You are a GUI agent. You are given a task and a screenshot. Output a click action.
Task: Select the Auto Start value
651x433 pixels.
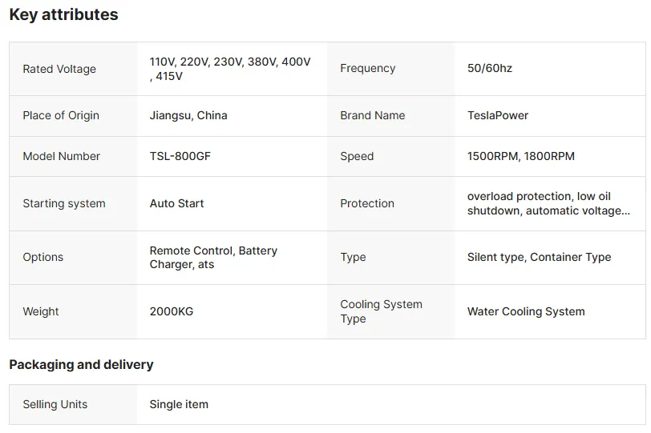177,203
